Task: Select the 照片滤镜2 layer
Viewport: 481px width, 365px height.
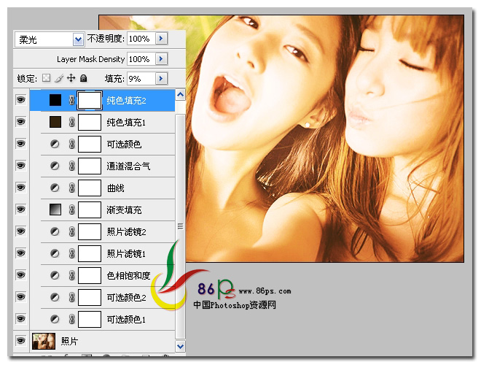Action: point(126,232)
